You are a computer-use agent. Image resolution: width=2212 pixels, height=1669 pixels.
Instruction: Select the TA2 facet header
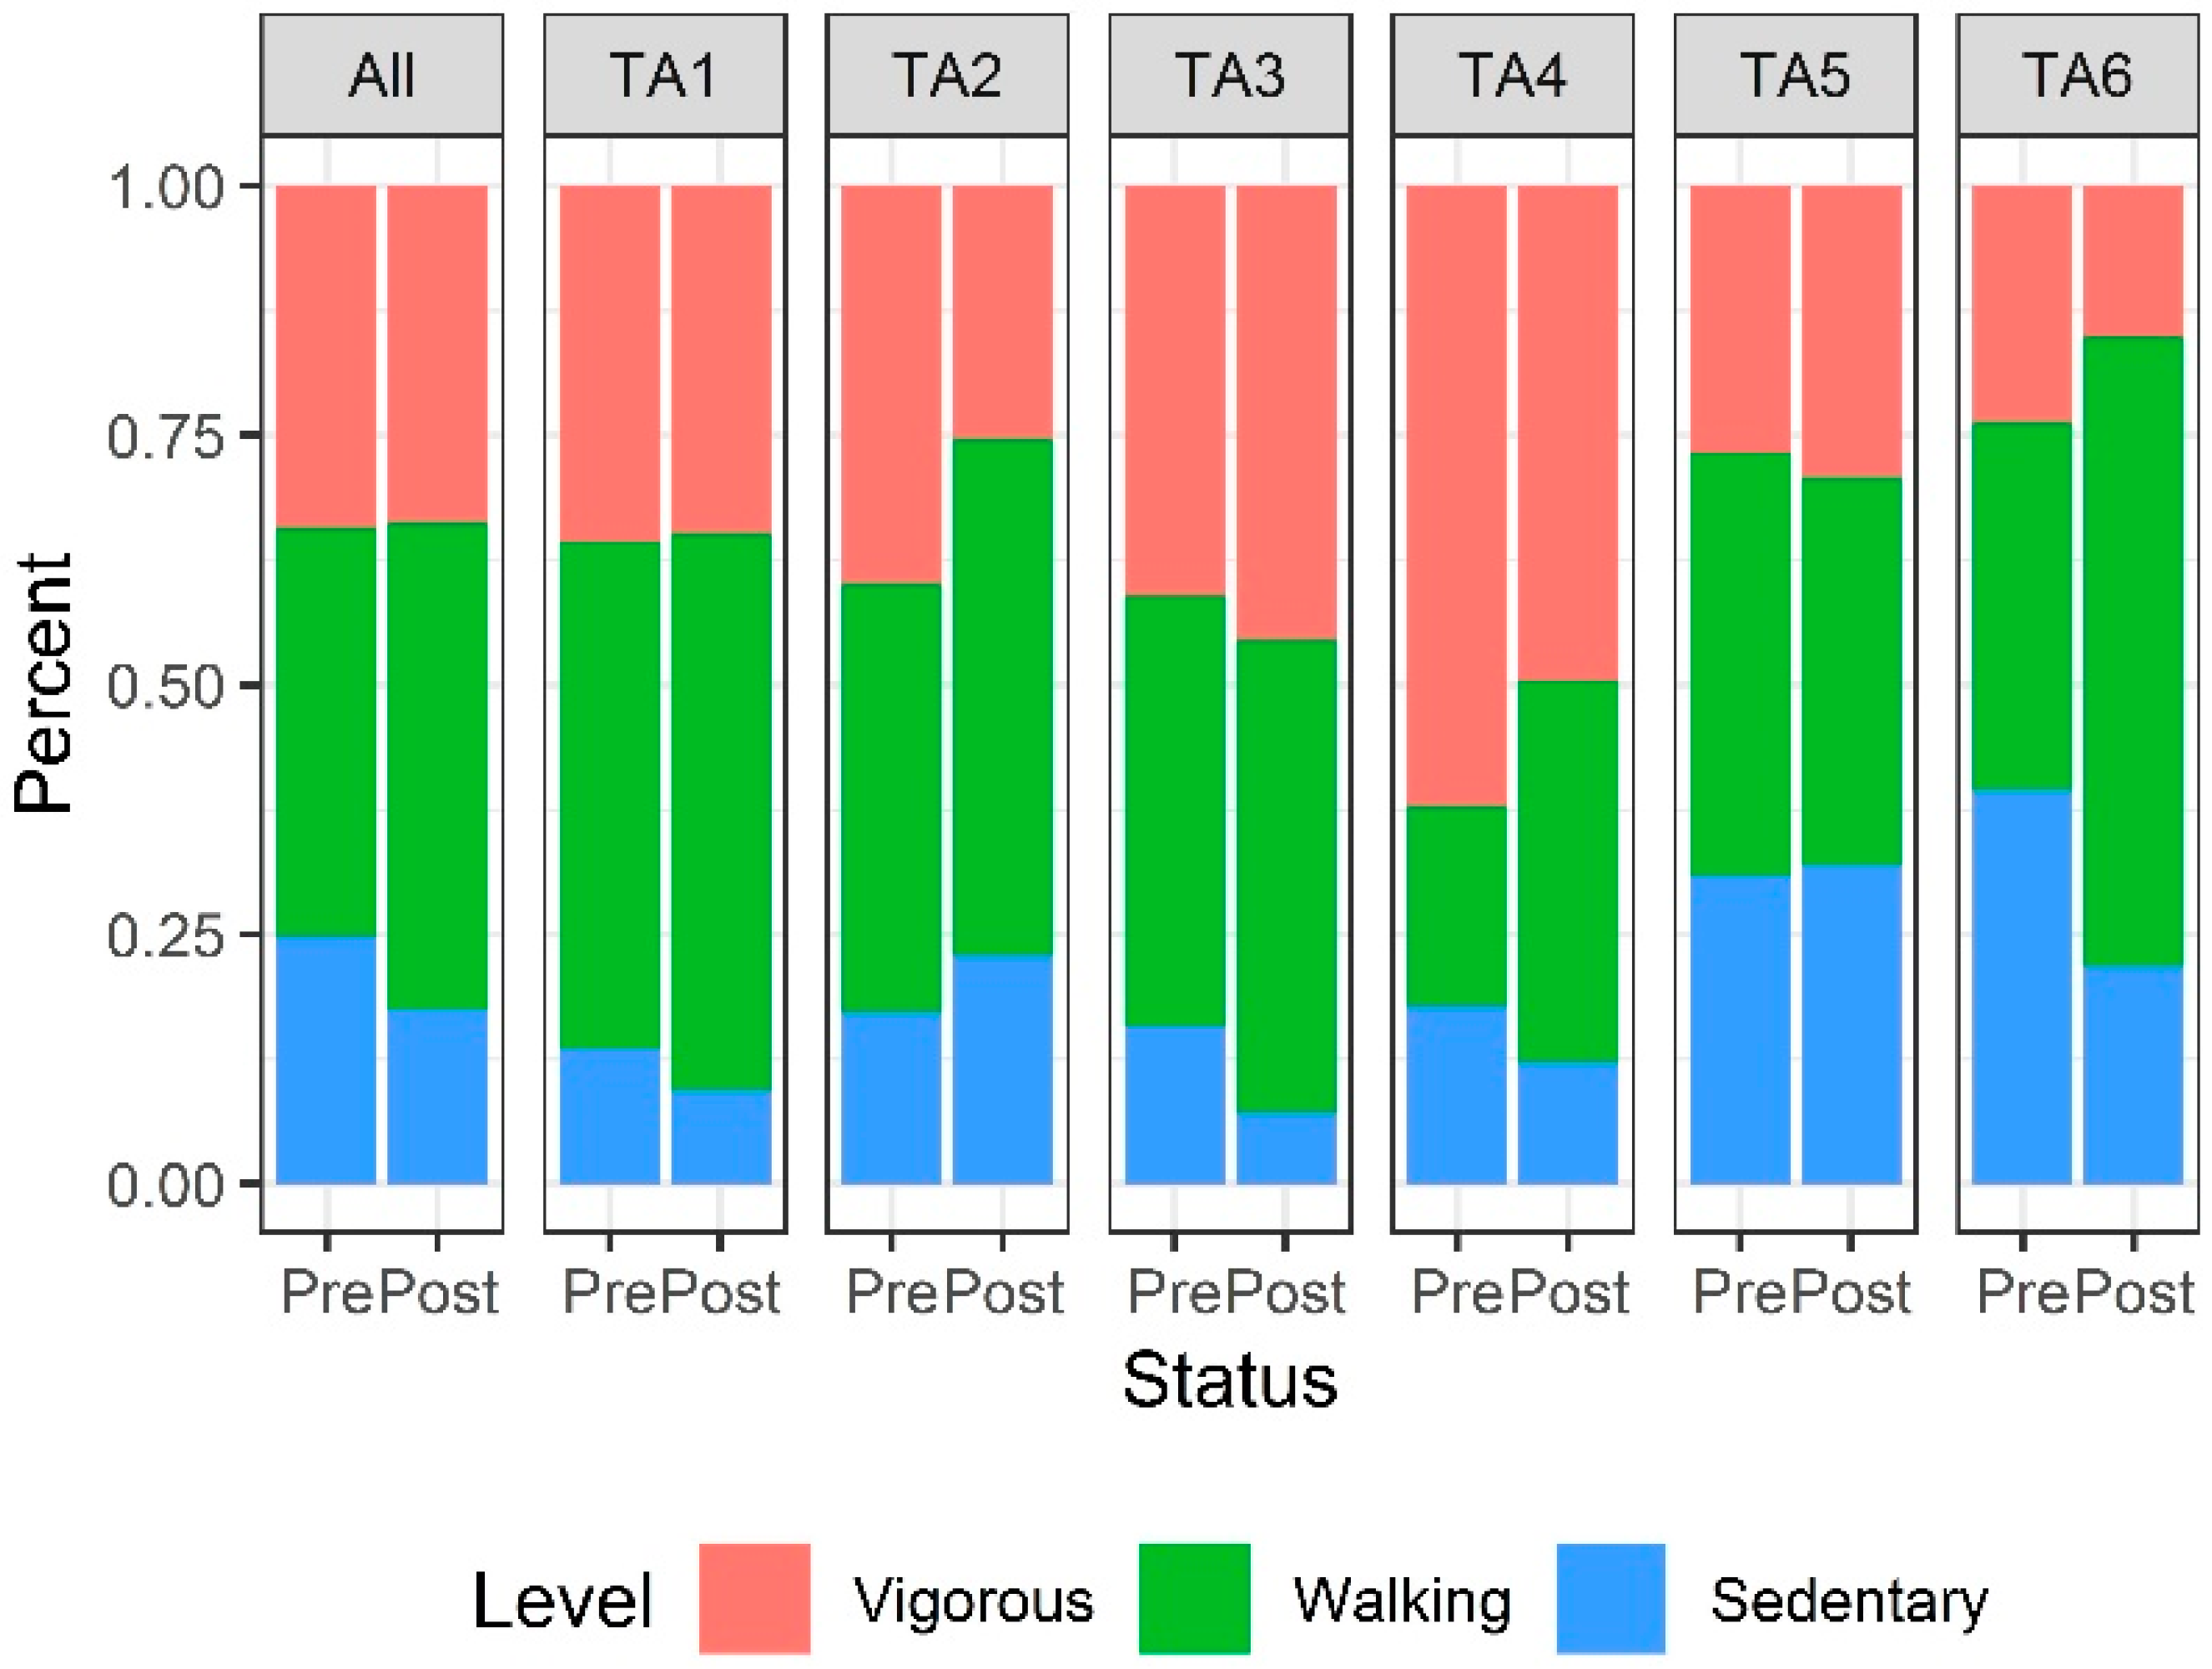click(947, 76)
